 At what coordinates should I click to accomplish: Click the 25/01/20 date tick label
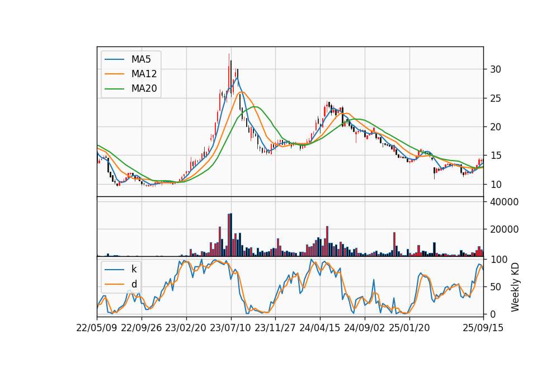409,328
